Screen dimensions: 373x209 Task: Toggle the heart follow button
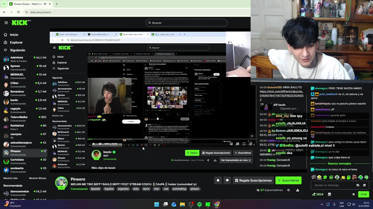pyautogui.click(x=227, y=180)
